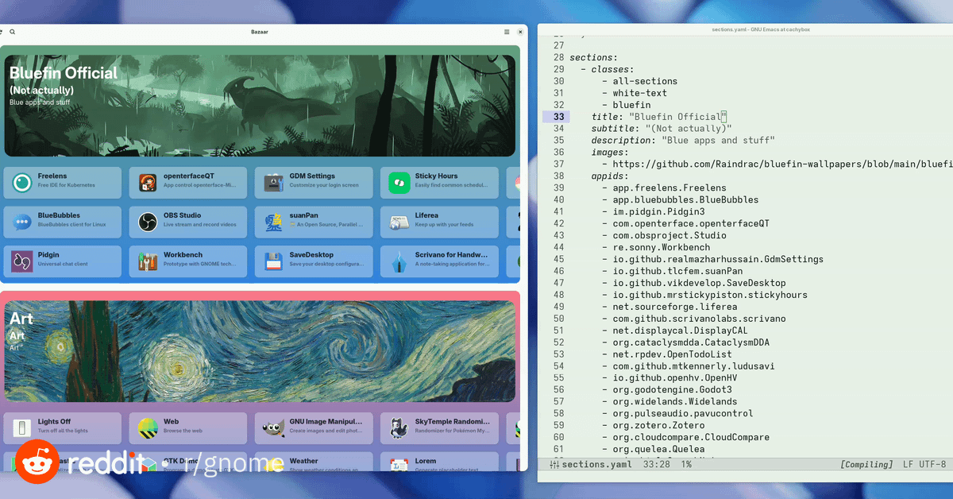
Task: Click the openterfaceQT app icon
Action: point(148,183)
